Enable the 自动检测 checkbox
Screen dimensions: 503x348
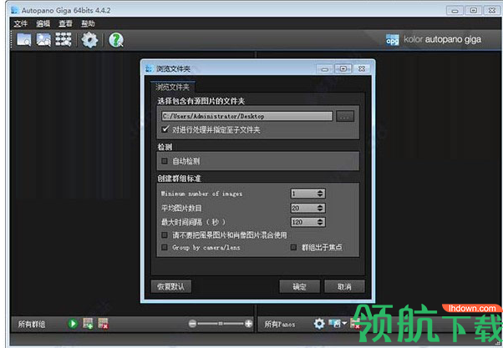(165, 161)
